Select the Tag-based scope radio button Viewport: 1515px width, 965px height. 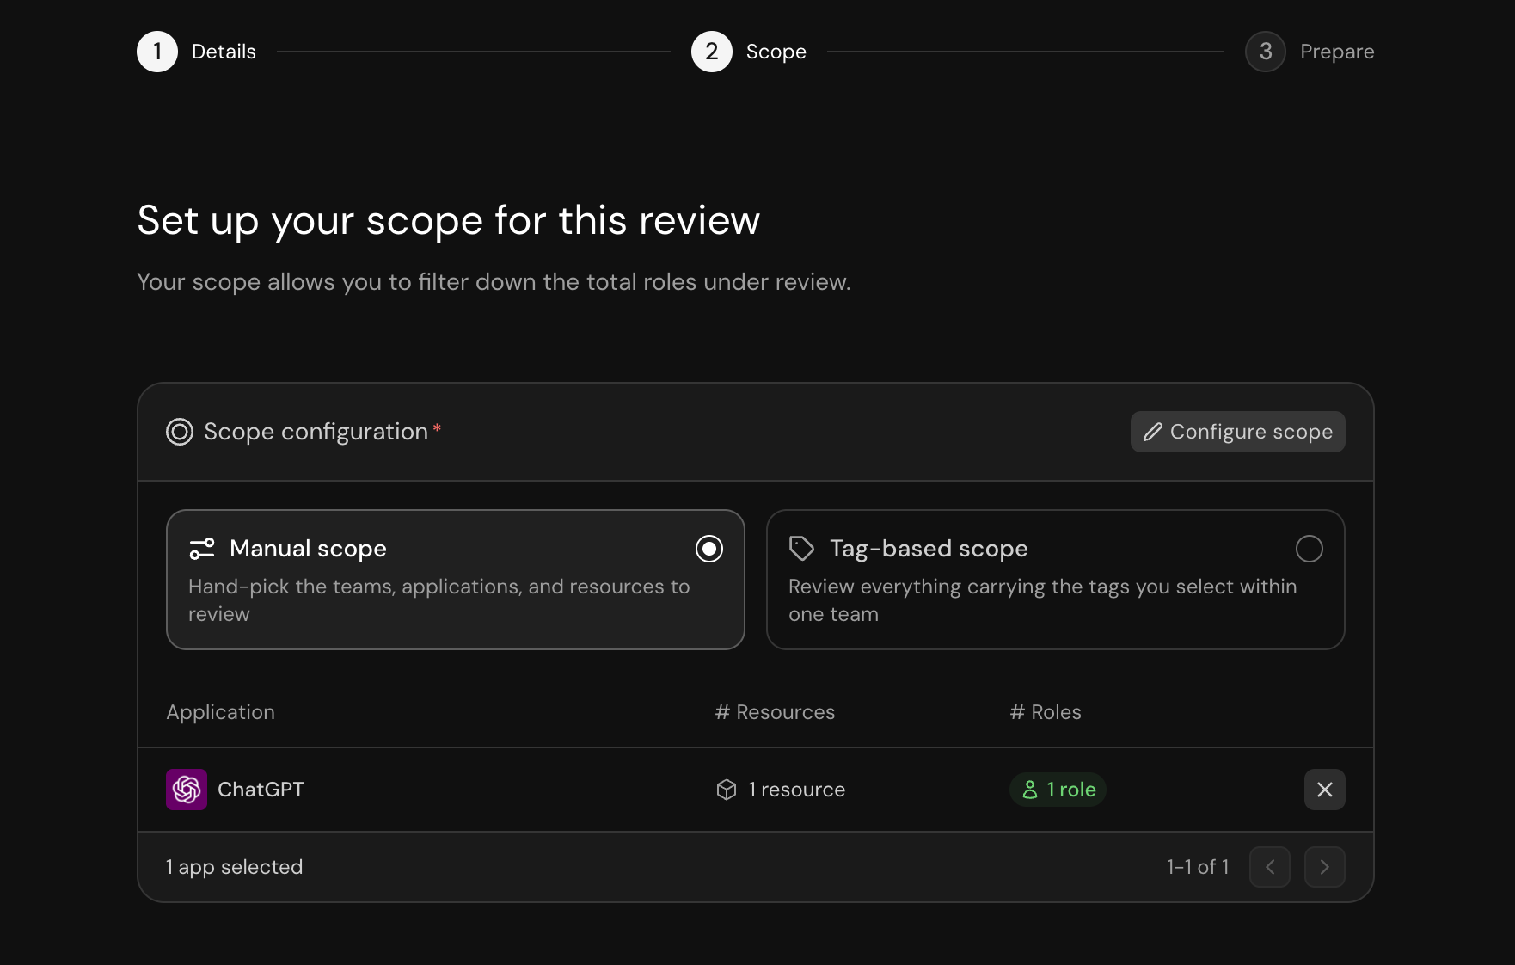tap(1310, 549)
